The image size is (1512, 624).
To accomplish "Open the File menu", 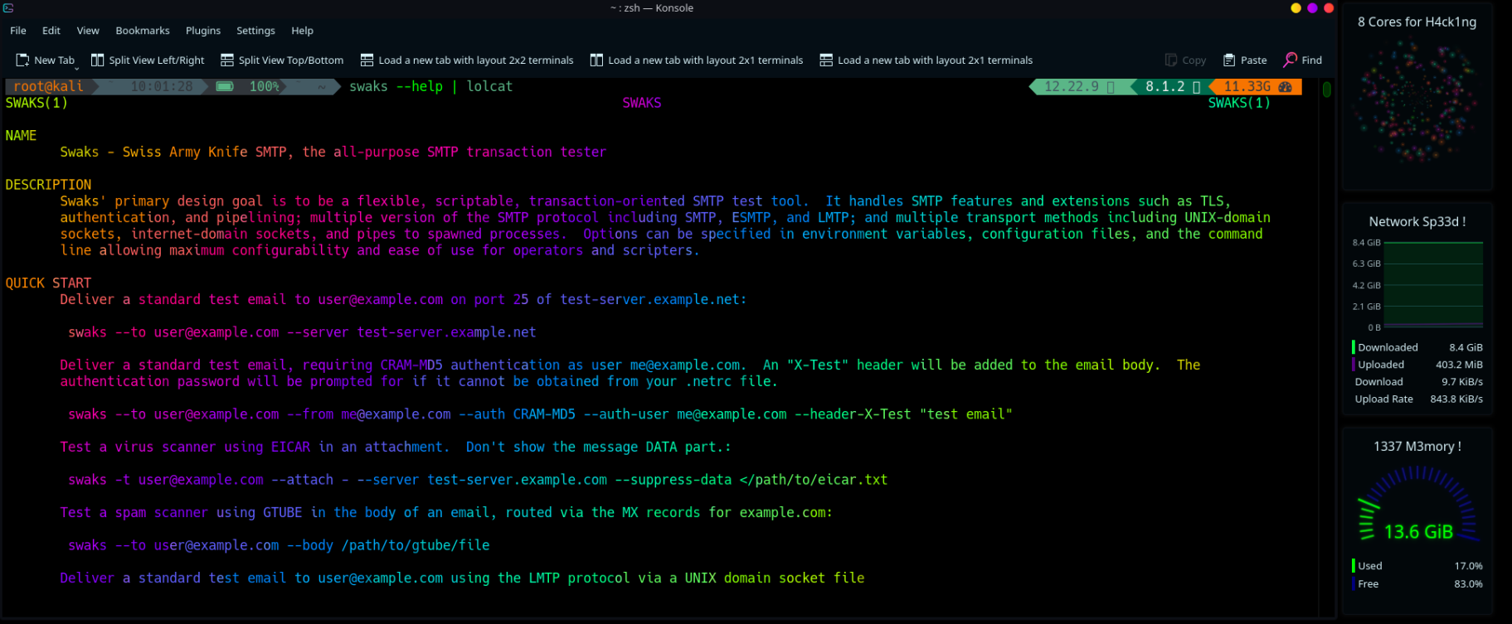I will 18,31.
